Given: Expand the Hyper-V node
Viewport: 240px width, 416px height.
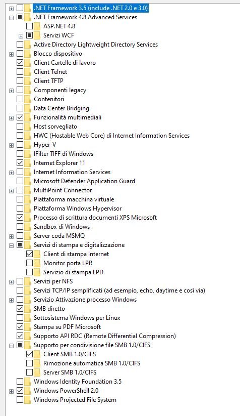Looking at the screenshot, I should (x=11, y=145).
